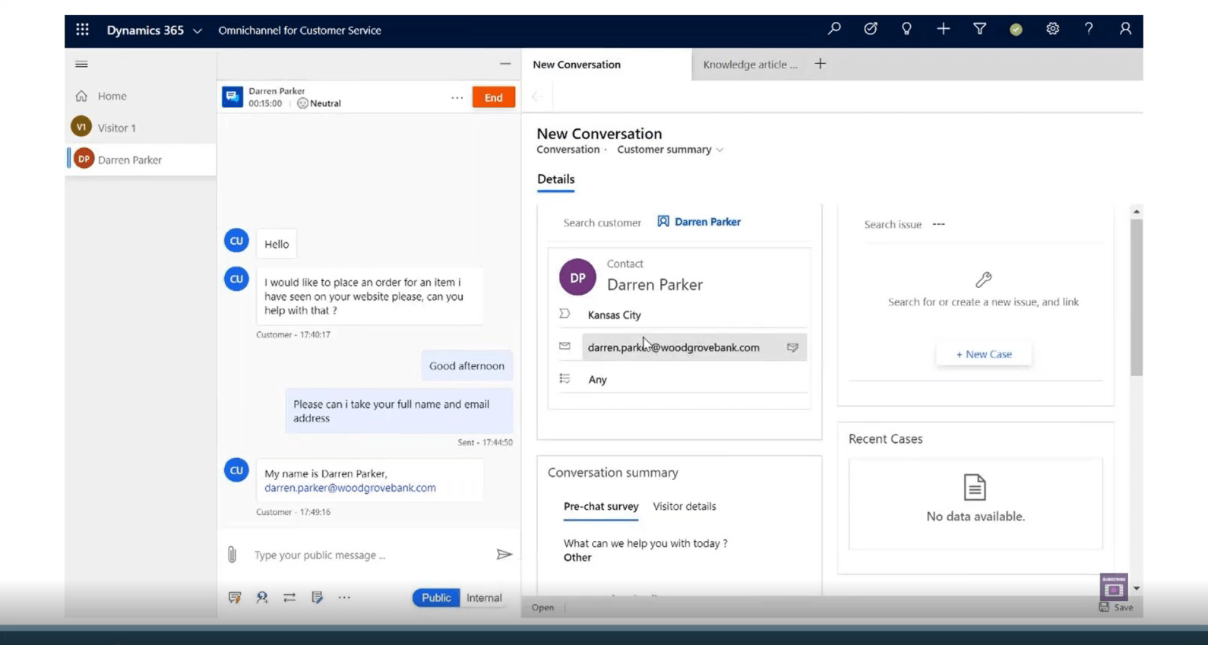Open the lightbulb assistant icon

tap(906, 29)
